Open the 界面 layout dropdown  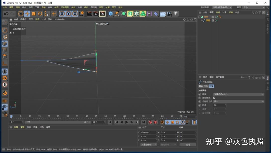tap(253, 8)
